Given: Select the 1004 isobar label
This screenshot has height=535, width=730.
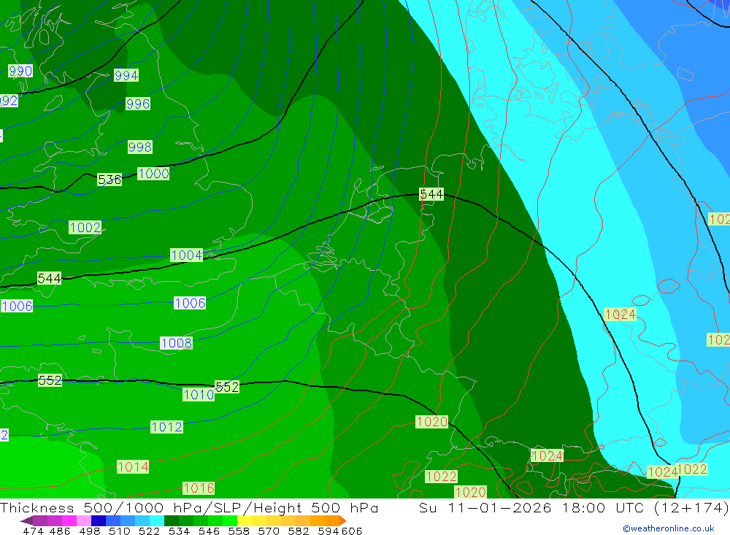Looking at the screenshot, I should 187,255.
